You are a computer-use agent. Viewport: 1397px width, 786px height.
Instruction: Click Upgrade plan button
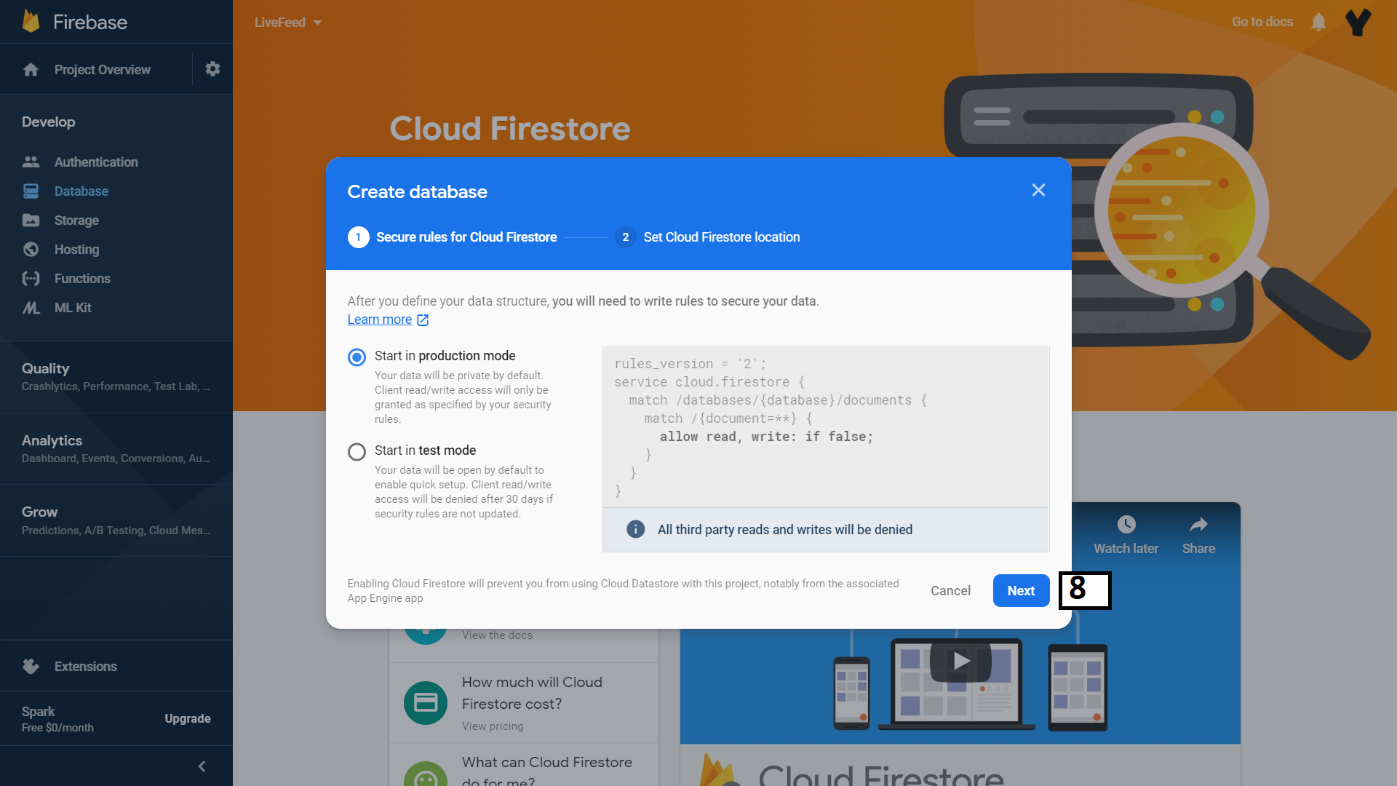pyautogui.click(x=188, y=718)
